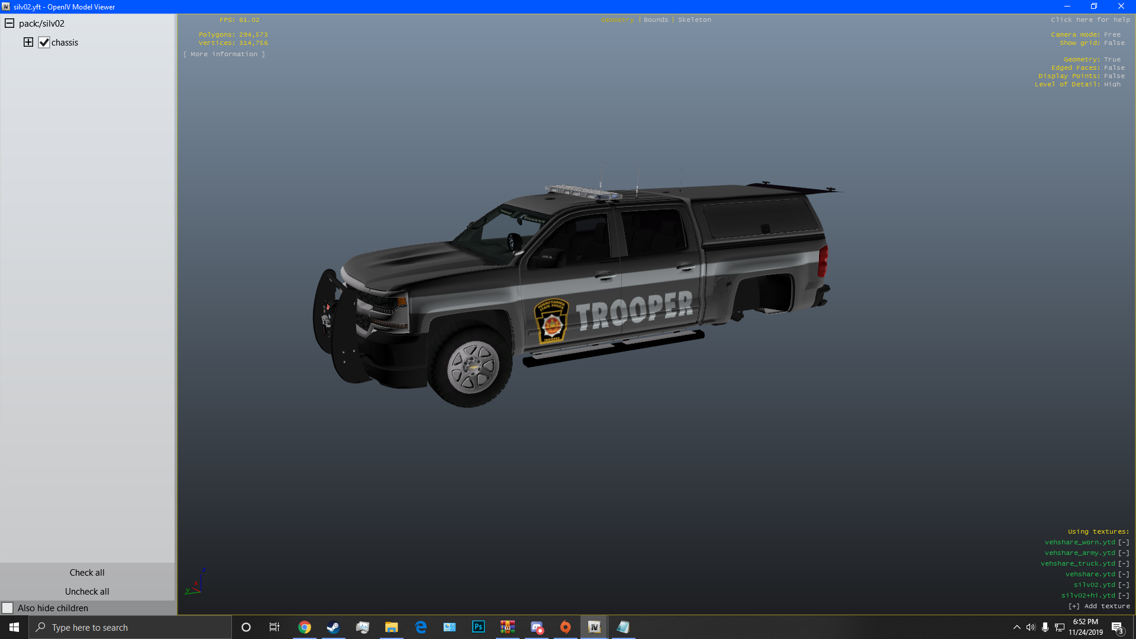This screenshot has width=1136, height=639.
Task: Click the OpenIV taskbar icon
Action: pos(594,627)
